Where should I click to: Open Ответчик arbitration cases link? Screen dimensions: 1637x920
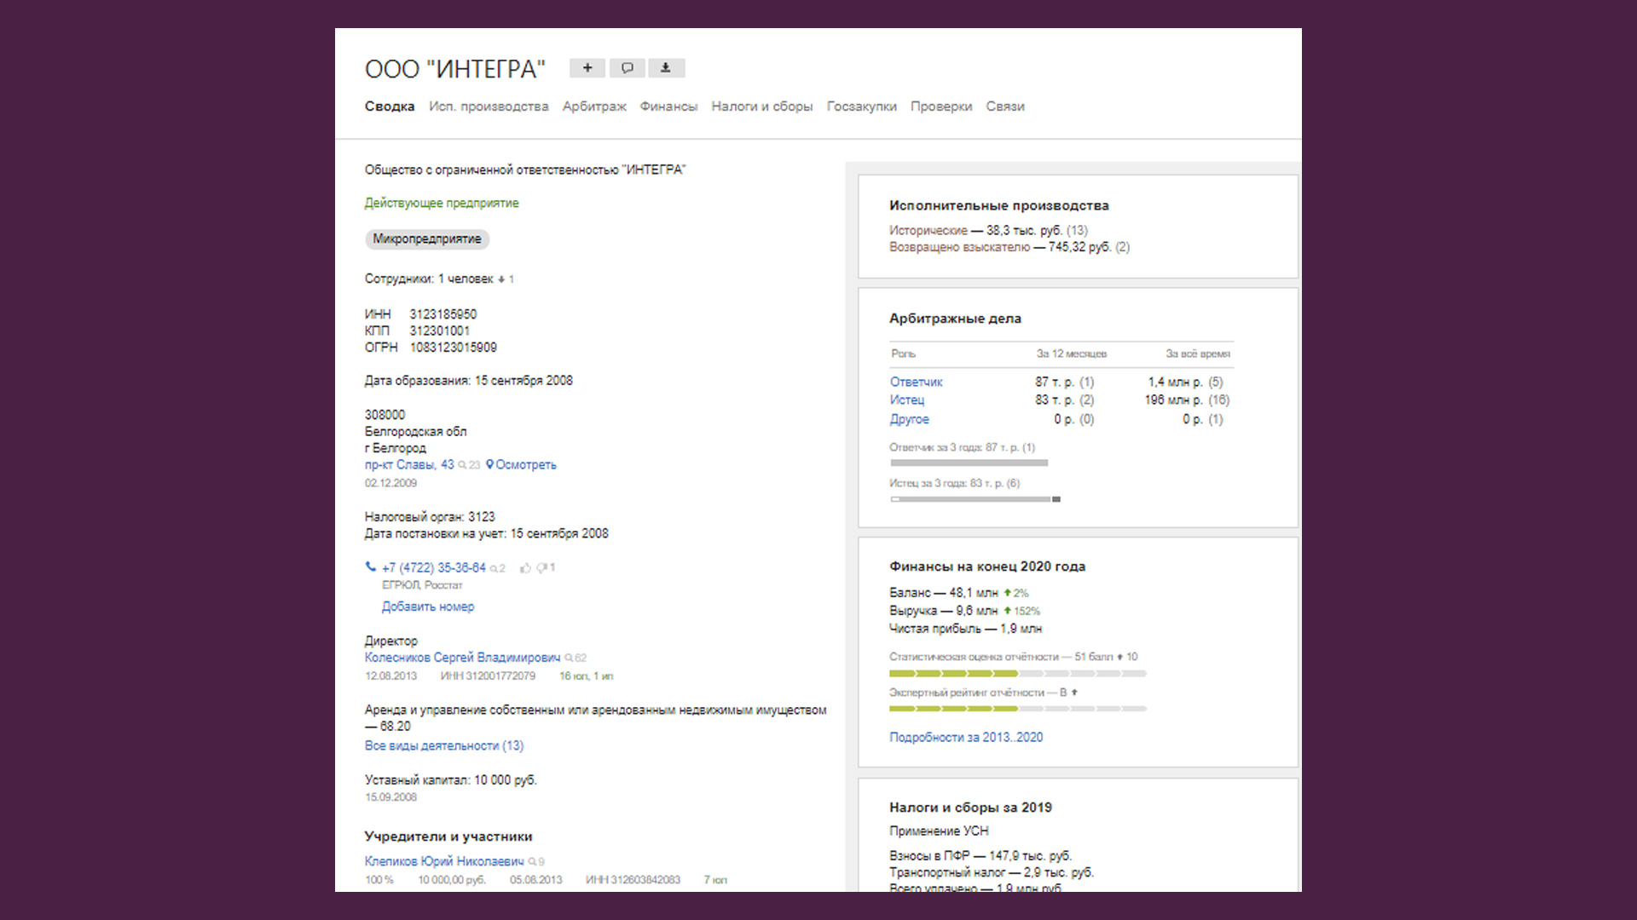tap(917, 382)
